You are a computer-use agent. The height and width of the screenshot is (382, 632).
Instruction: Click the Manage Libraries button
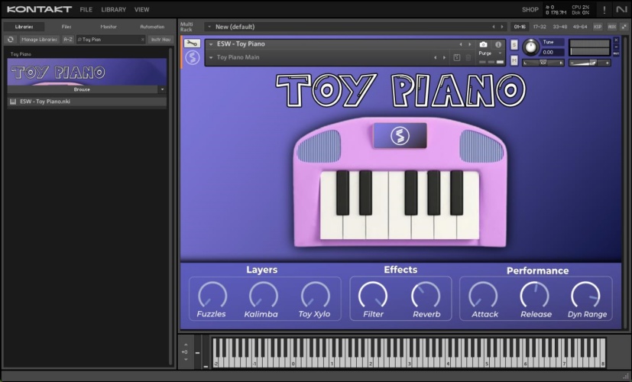click(x=39, y=39)
